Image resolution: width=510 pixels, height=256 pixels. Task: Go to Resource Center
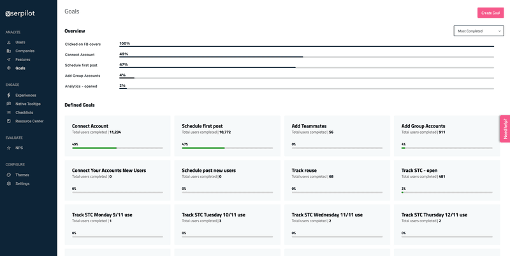(x=29, y=121)
